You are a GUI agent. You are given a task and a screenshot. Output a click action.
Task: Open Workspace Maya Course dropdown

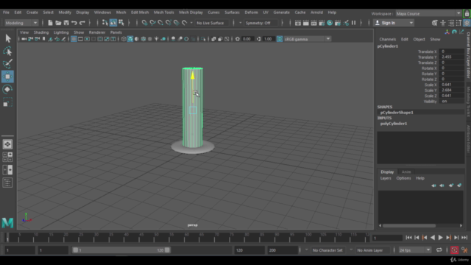428,13
